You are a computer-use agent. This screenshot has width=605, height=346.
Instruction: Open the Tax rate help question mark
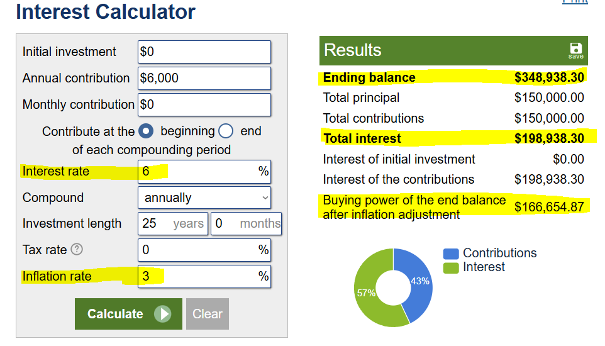click(77, 250)
